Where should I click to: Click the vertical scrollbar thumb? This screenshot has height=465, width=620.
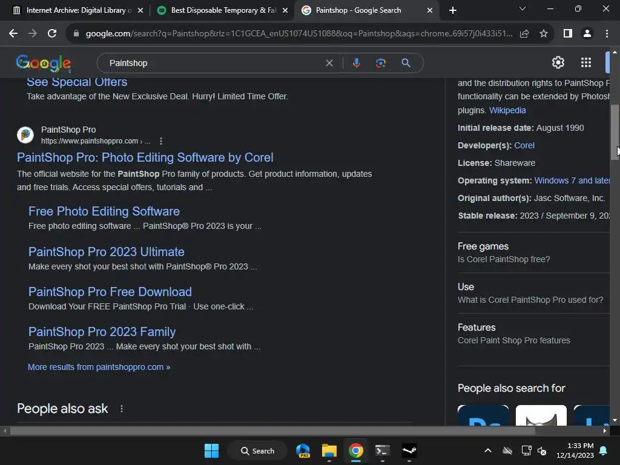point(615,132)
